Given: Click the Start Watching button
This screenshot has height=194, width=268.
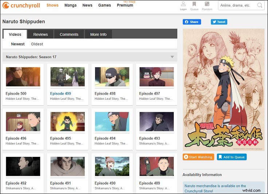Looking at the screenshot, I should pos(198,157).
